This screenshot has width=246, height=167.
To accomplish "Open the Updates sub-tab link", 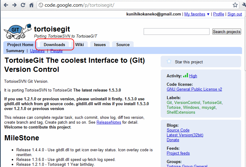I will coord(37,51).
